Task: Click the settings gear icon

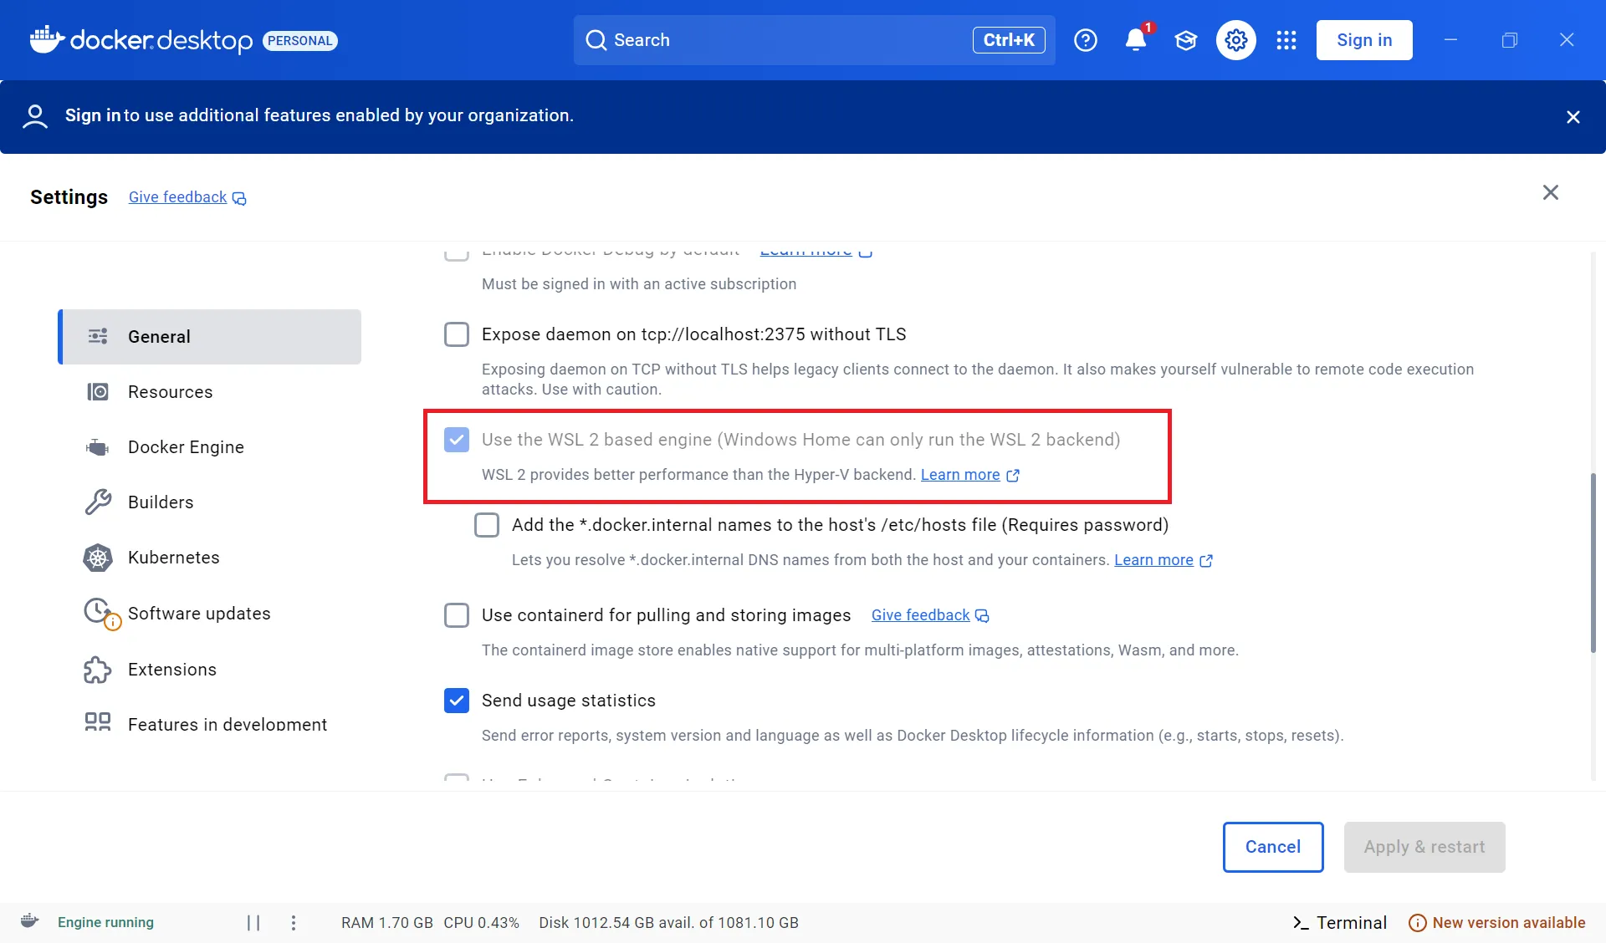Action: [1235, 40]
